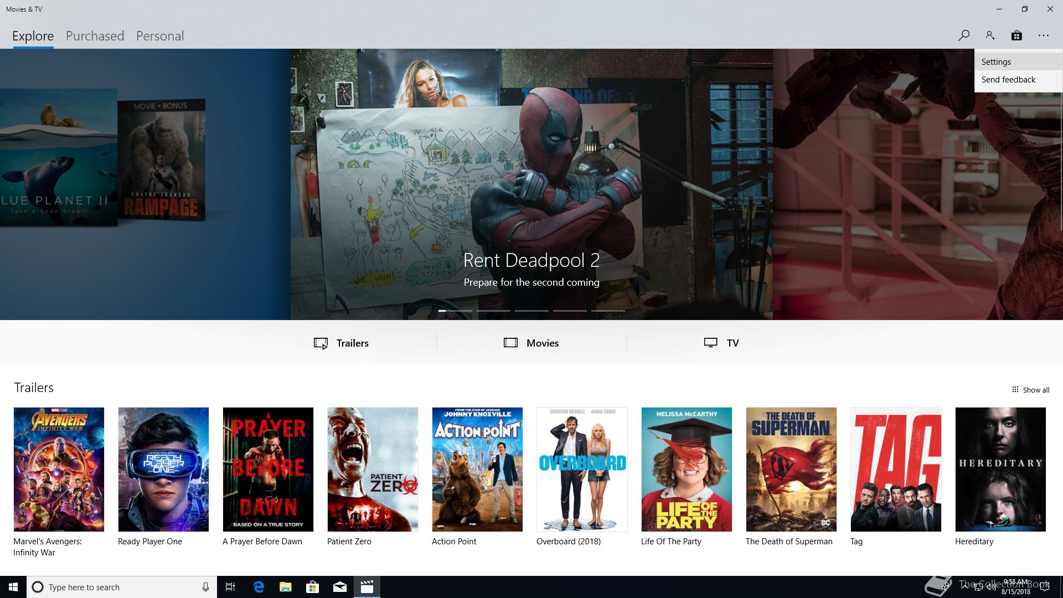Image resolution: width=1063 pixels, height=598 pixels.
Task: Click the three-dot more options icon
Action: [1044, 35]
